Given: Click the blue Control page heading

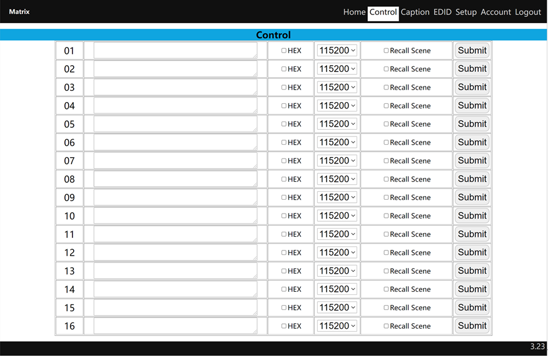Looking at the screenshot, I should 273,35.
